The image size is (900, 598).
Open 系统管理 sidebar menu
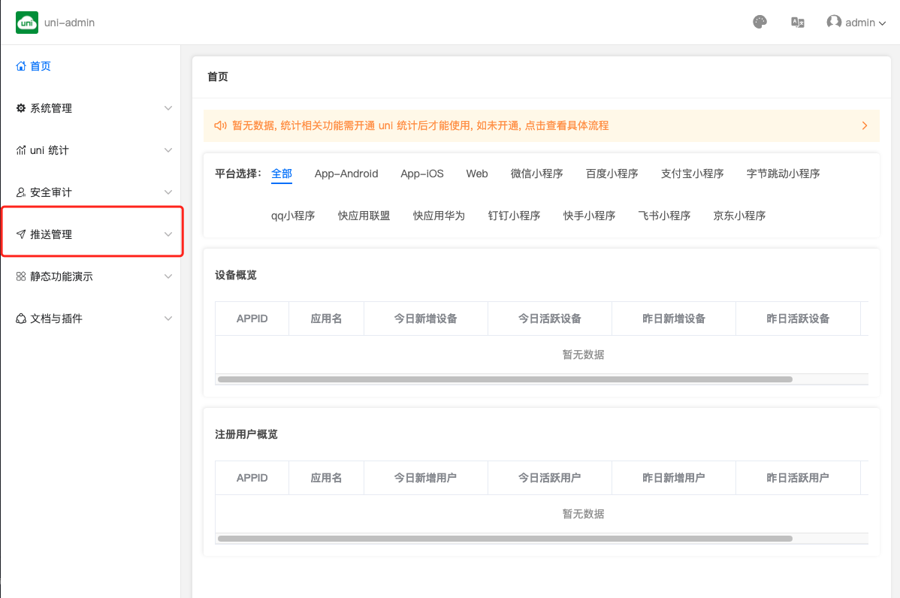pyautogui.click(x=91, y=108)
